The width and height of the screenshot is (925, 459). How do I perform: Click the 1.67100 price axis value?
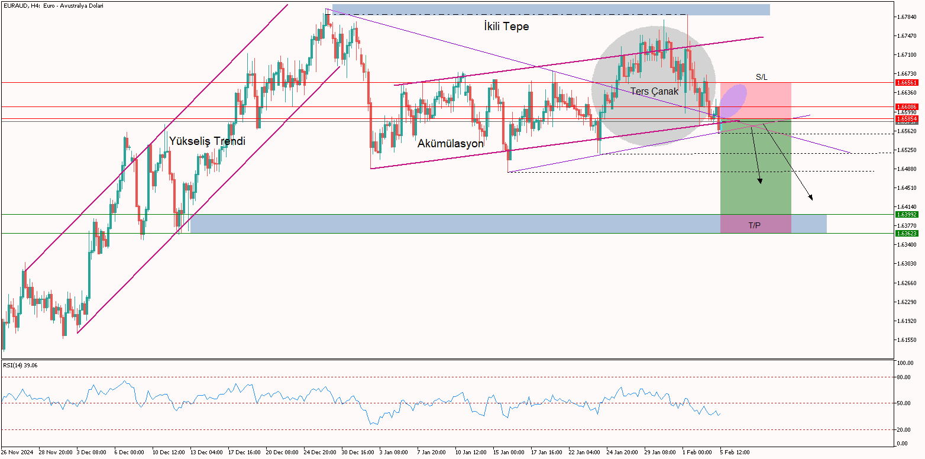tap(907, 55)
